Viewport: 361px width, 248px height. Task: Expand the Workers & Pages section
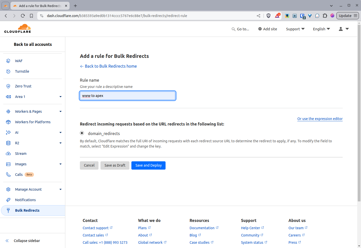(x=28, y=111)
